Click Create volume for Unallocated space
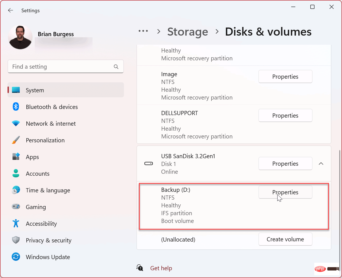 285,239
